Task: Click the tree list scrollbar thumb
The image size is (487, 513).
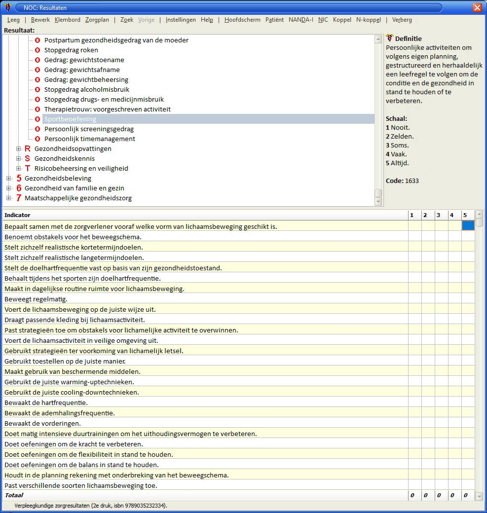Action: 378,193
